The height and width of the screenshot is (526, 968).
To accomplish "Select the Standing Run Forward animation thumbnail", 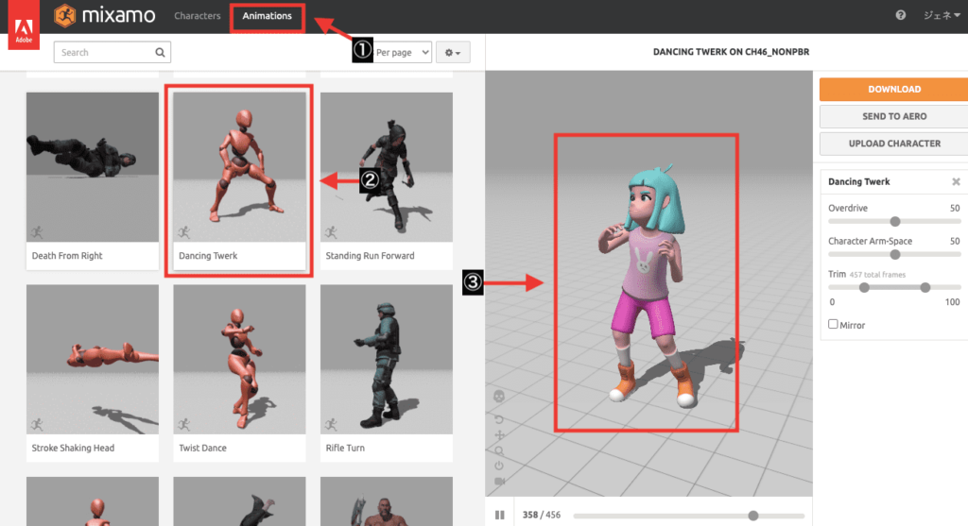I will tap(387, 167).
